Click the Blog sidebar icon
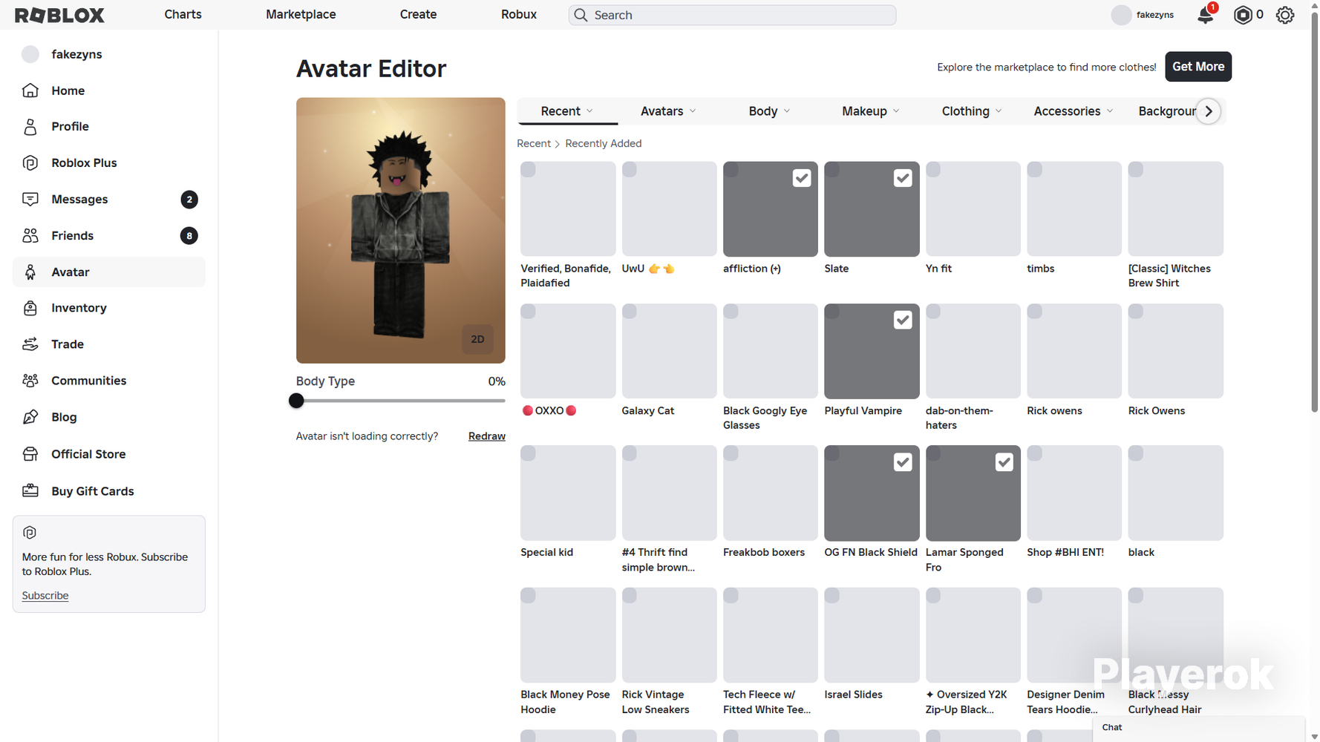 pos(30,417)
